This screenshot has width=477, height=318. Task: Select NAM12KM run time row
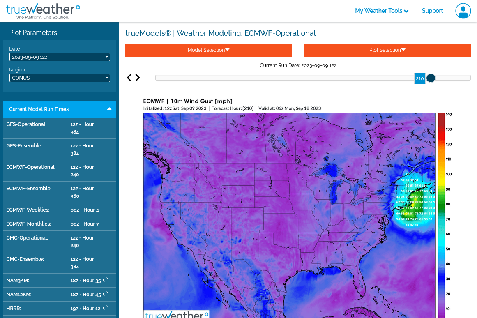tap(60, 294)
